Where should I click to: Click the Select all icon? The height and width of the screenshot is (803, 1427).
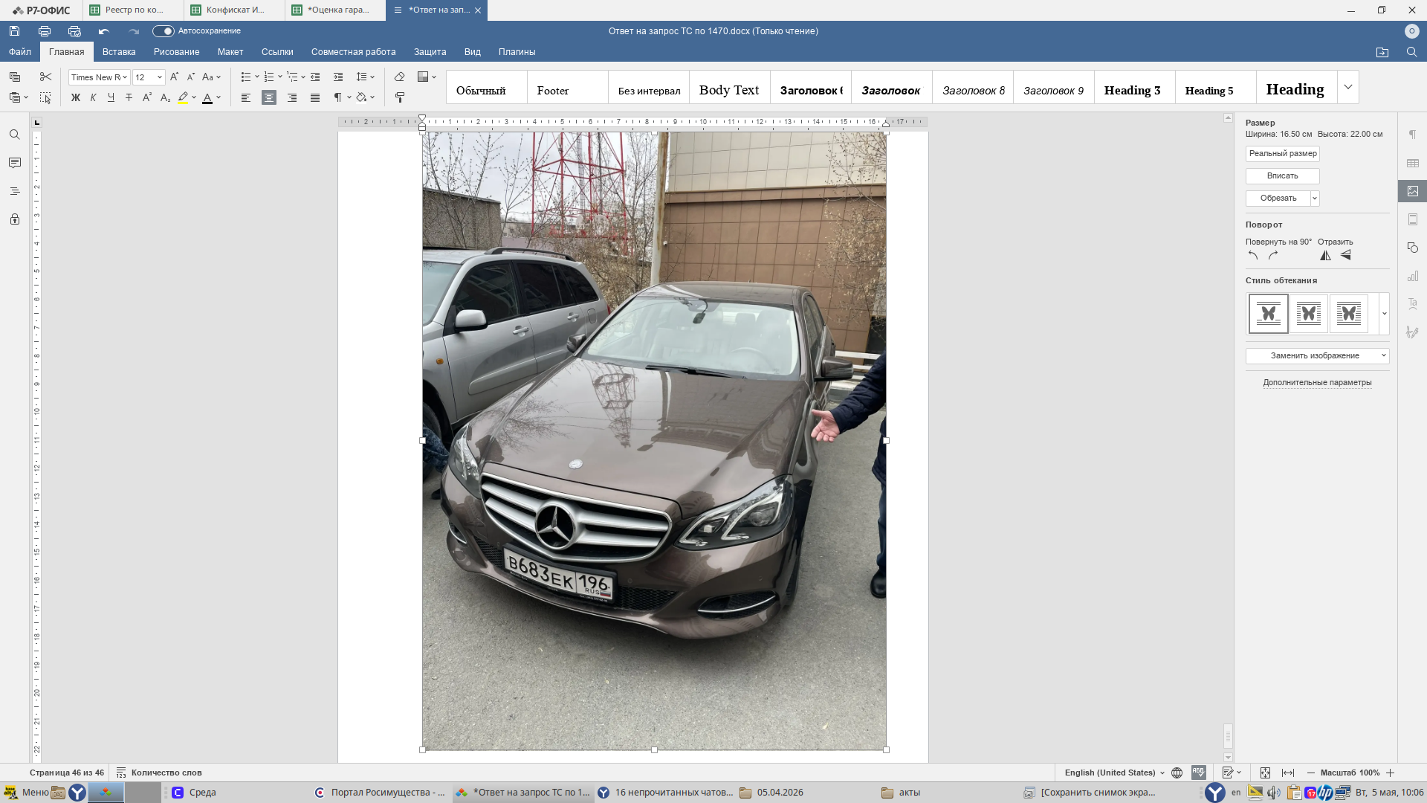coord(45,97)
